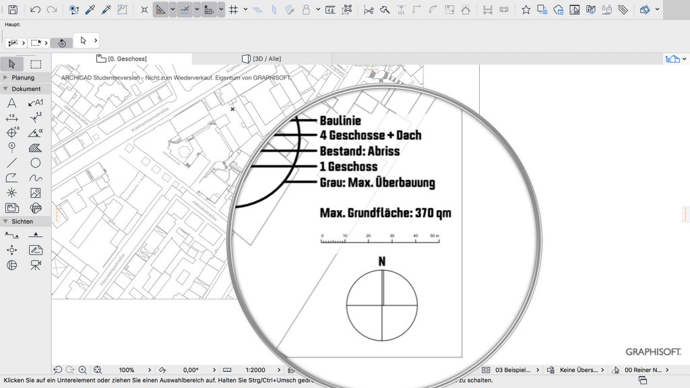This screenshot has width=690, height=388.
Task: Select the Text tool in the Dokument panel
Action: (11, 101)
